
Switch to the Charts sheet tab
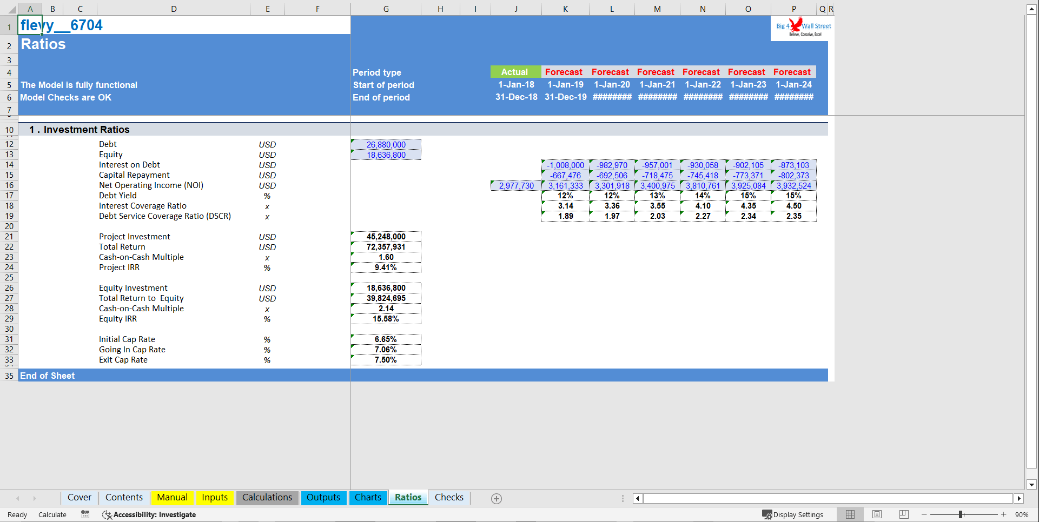click(368, 498)
